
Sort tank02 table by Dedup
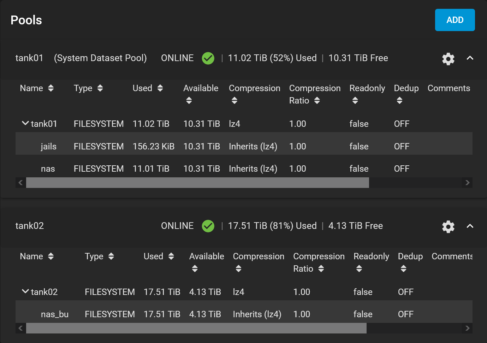click(403, 269)
